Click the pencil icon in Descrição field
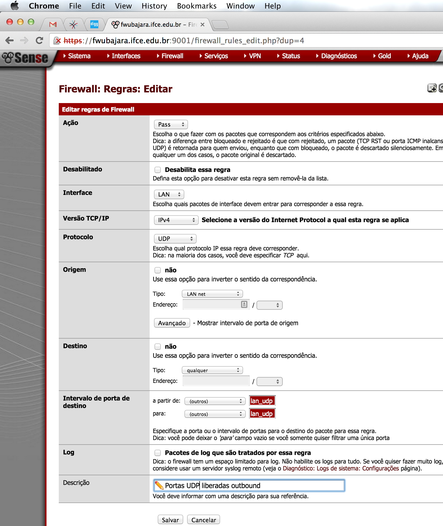The image size is (443, 526). [159, 485]
